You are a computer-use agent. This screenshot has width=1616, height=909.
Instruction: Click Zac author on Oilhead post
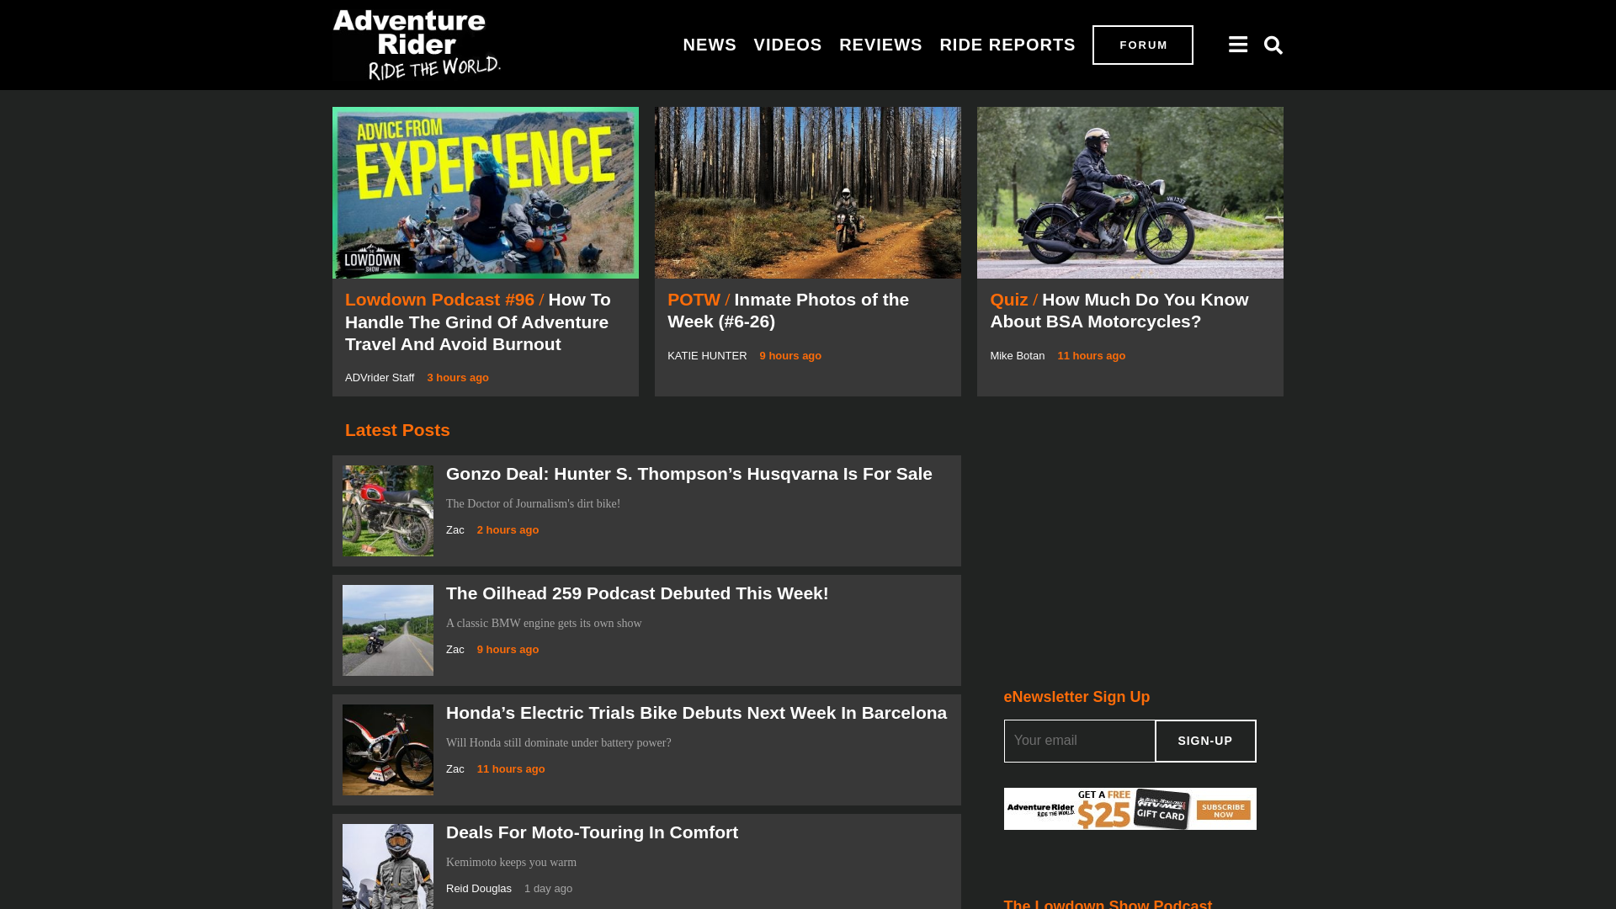tap(455, 650)
